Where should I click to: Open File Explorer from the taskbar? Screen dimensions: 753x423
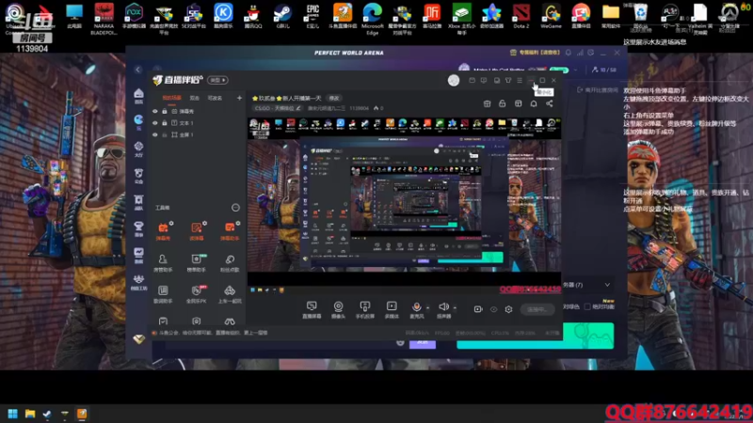pos(30,414)
